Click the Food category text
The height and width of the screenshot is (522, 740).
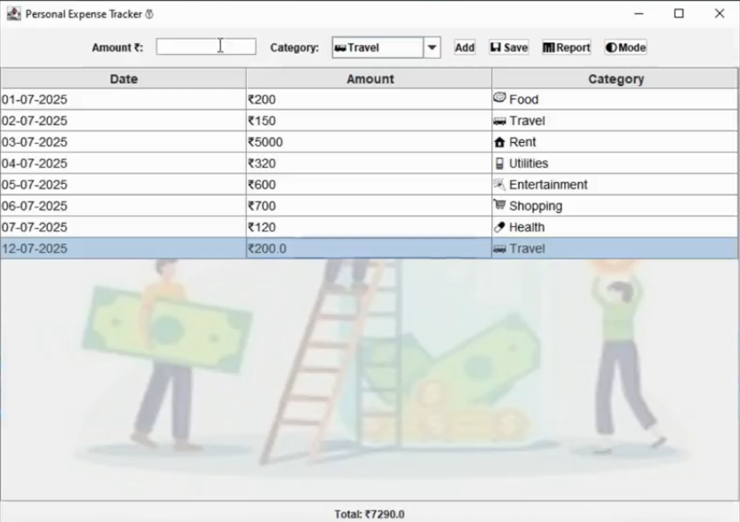(x=524, y=99)
